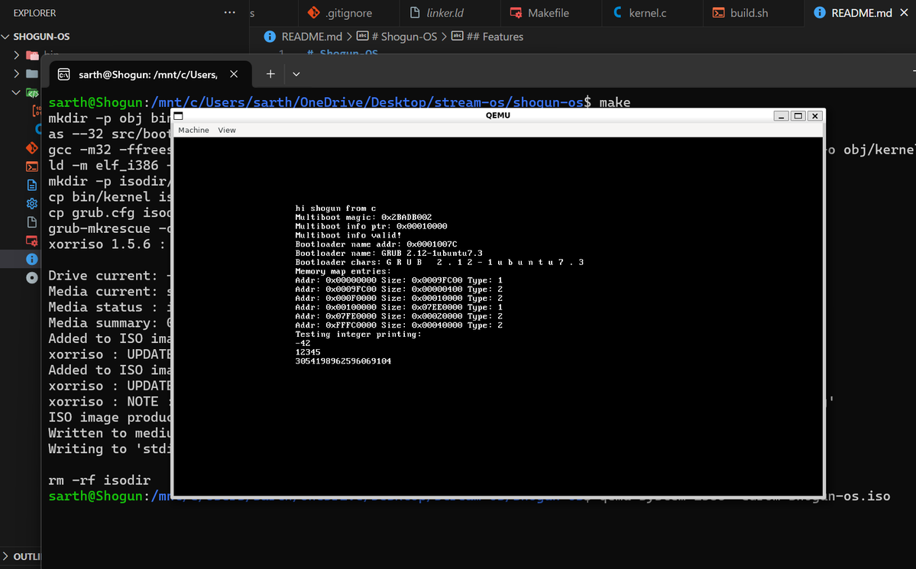The height and width of the screenshot is (569, 916).
Task: Open the terminal profiles dropdown arrow
Action: tap(296, 74)
